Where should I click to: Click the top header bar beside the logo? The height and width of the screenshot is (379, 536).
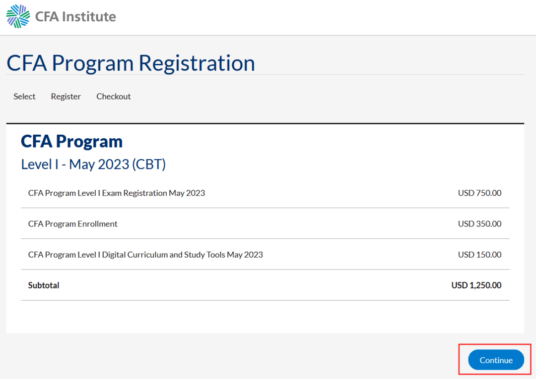[325, 17]
